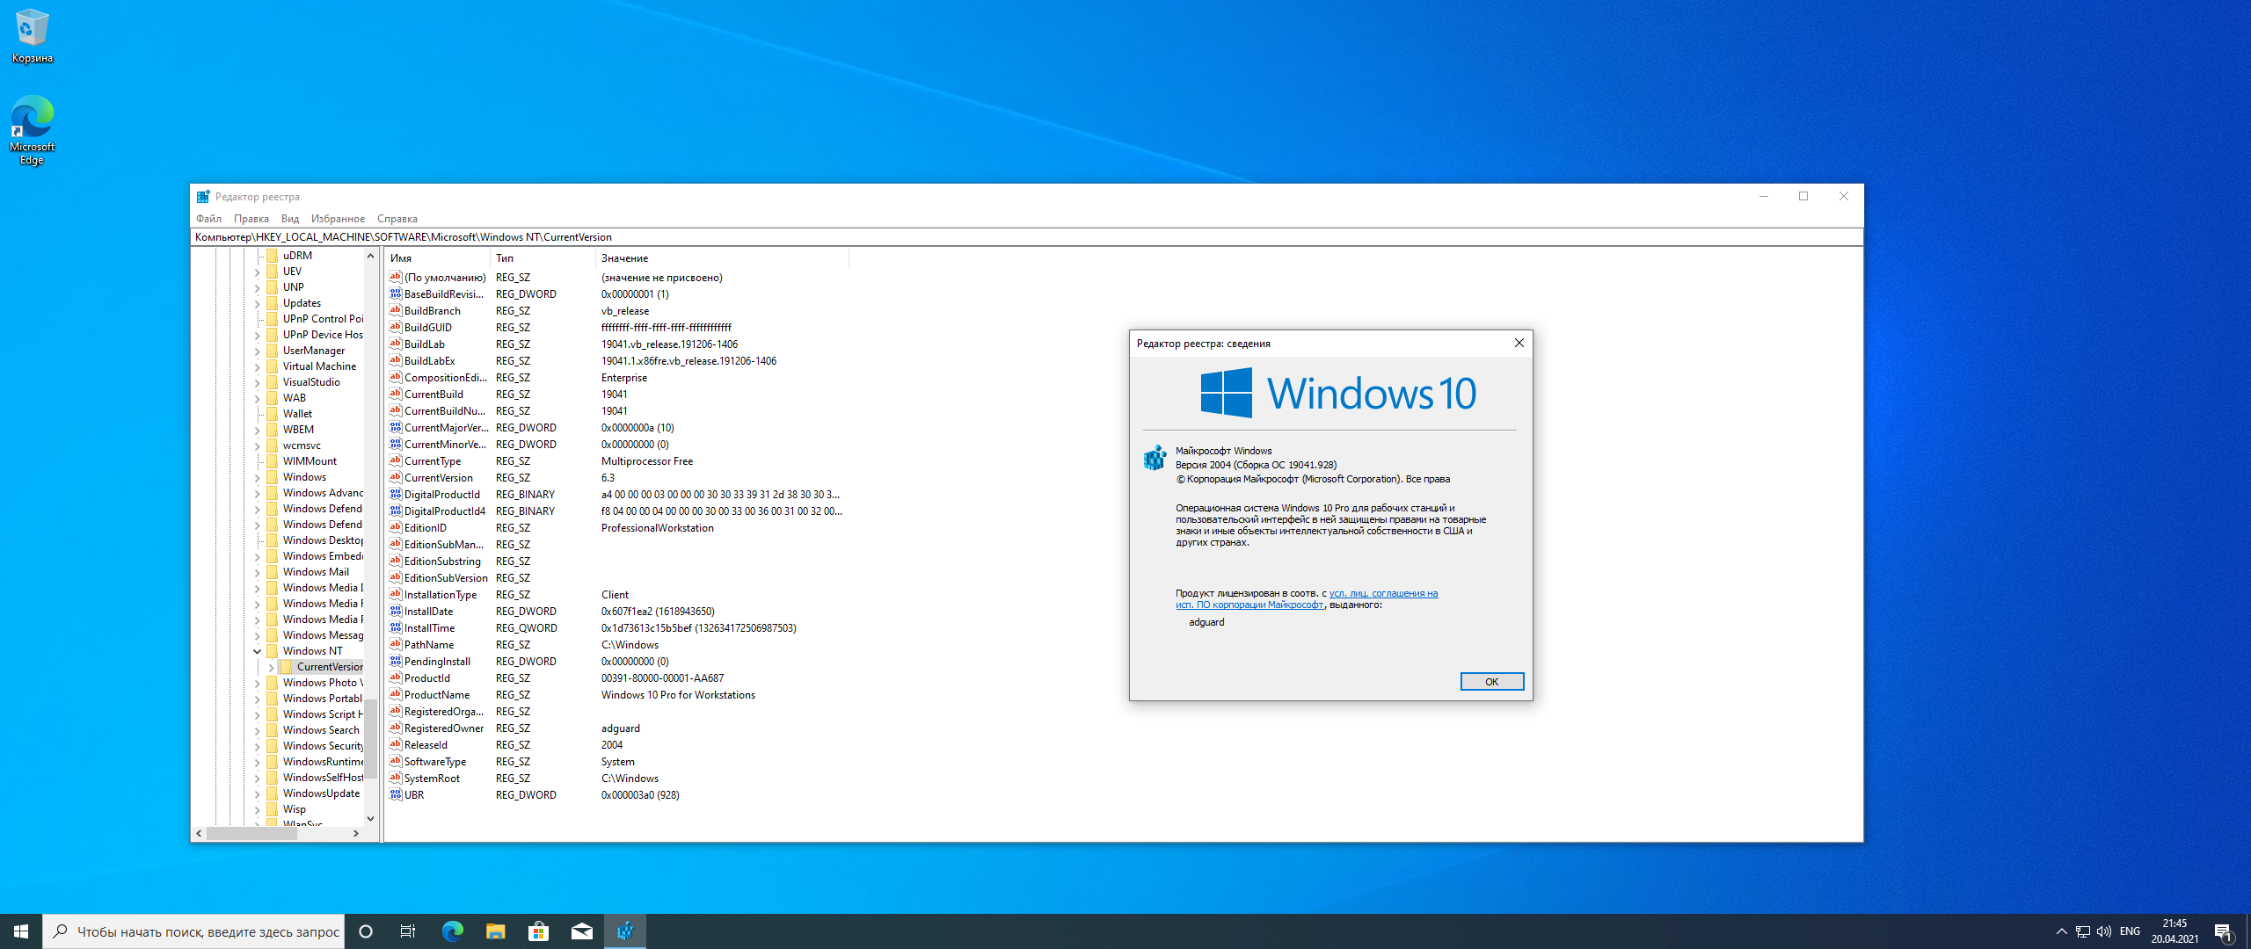Select the SystemRoot value row
2251x949 pixels.
tap(616, 778)
